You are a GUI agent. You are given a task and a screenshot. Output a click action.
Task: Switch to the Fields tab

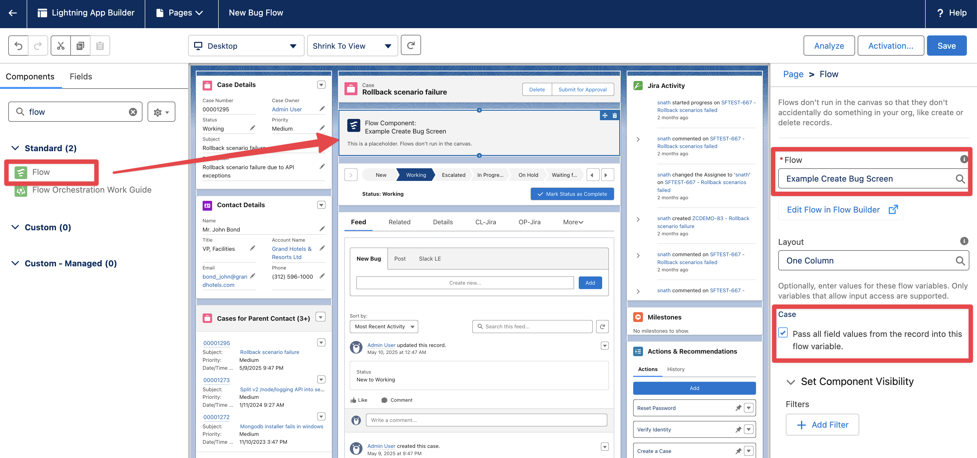[81, 77]
